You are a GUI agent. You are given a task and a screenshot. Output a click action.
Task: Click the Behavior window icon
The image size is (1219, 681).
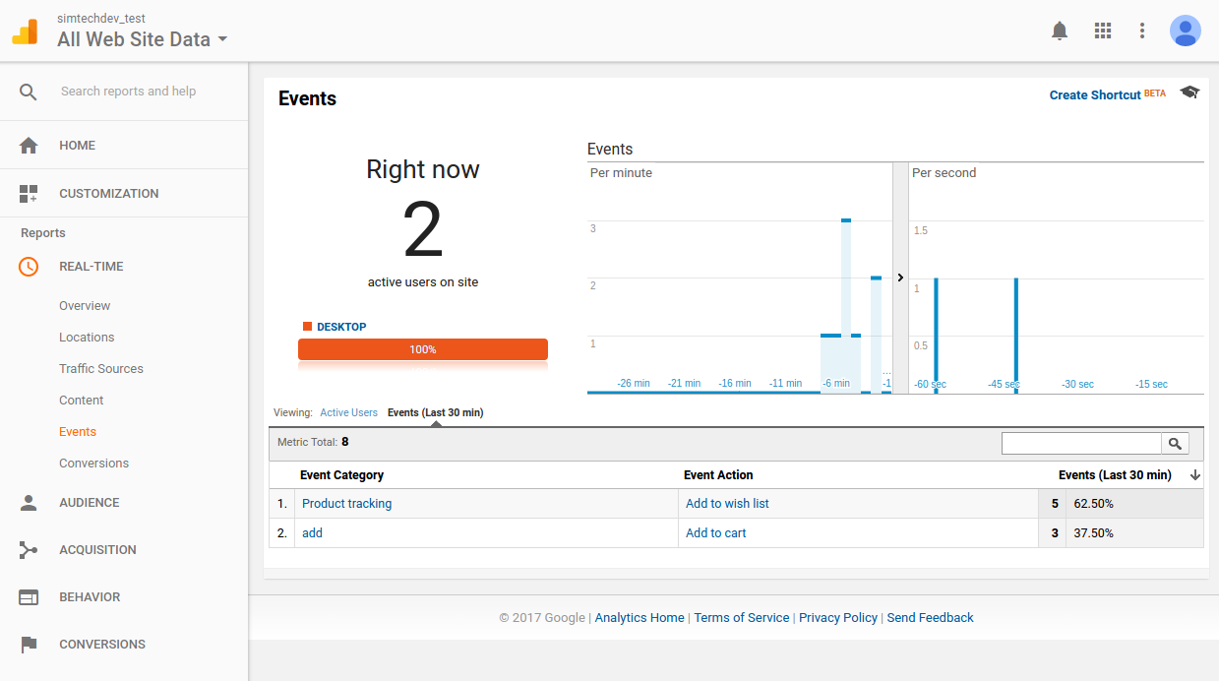29,597
